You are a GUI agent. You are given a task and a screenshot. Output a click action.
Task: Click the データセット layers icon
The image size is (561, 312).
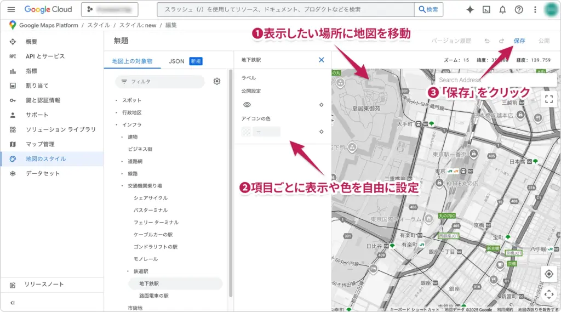13,173
